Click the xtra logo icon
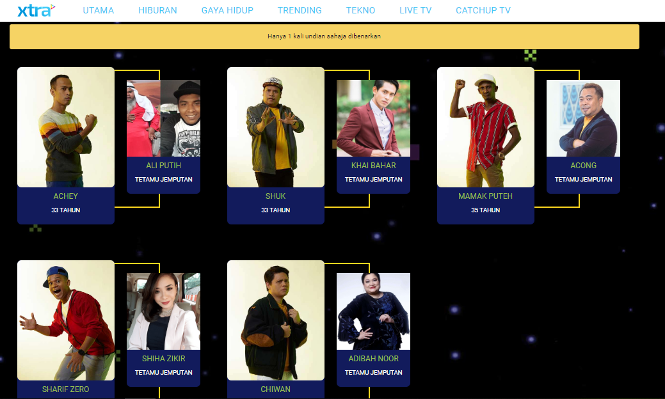The image size is (665, 399). pyautogui.click(x=36, y=10)
